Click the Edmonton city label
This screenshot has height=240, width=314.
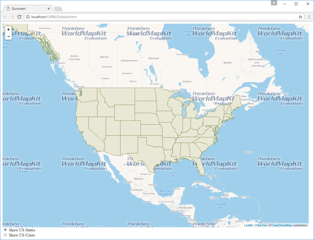coord(107,67)
